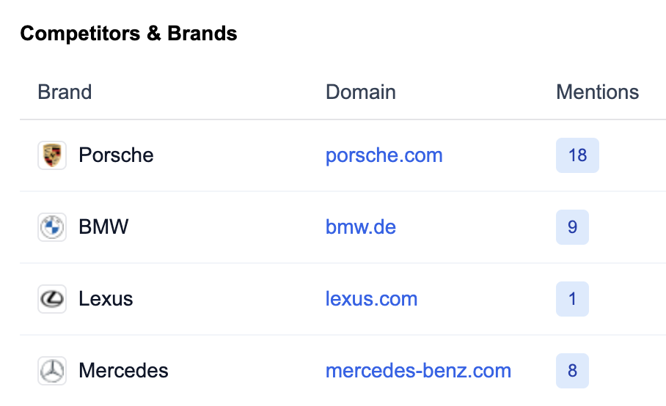The height and width of the screenshot is (406, 666).
Task: Click the Mercedes brand name text
Action: click(123, 371)
